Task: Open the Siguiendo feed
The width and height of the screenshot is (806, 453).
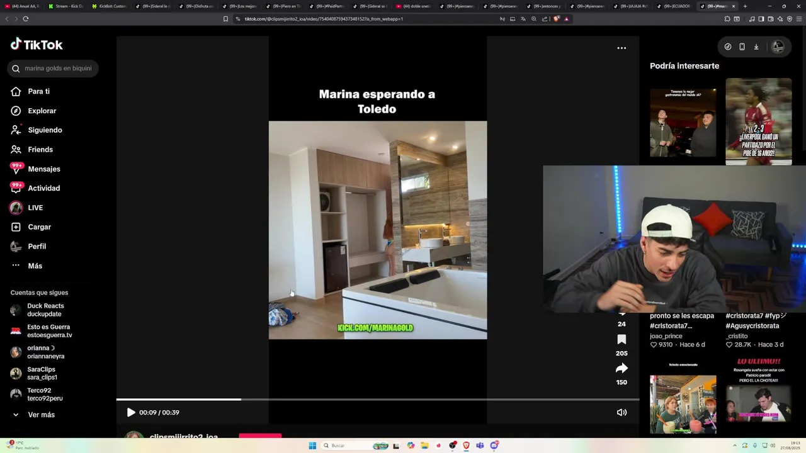Action: 37,130
